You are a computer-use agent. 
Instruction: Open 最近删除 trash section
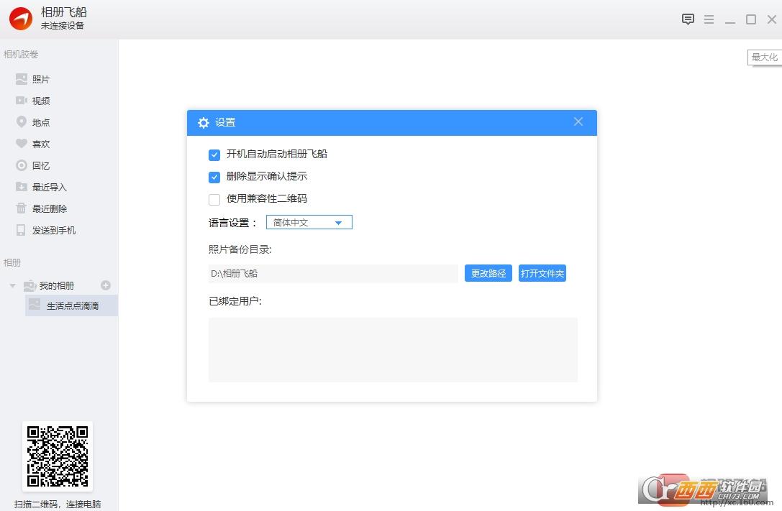(49, 209)
